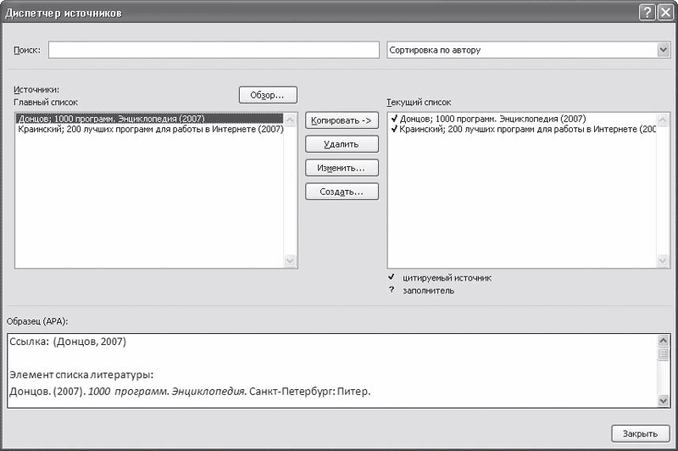The height and width of the screenshot is (451, 678).
Task: Select Краинский entry in Главный список
Action: [x=149, y=130]
